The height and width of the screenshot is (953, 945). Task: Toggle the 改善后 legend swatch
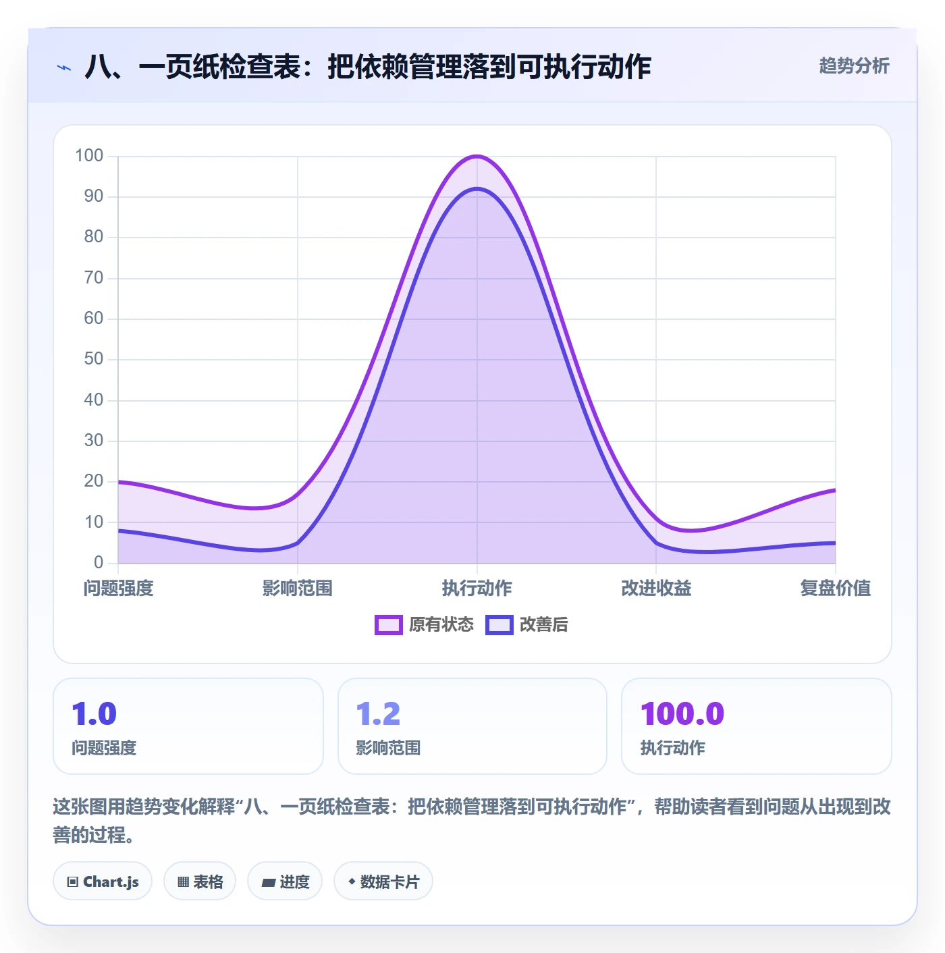[x=499, y=624]
